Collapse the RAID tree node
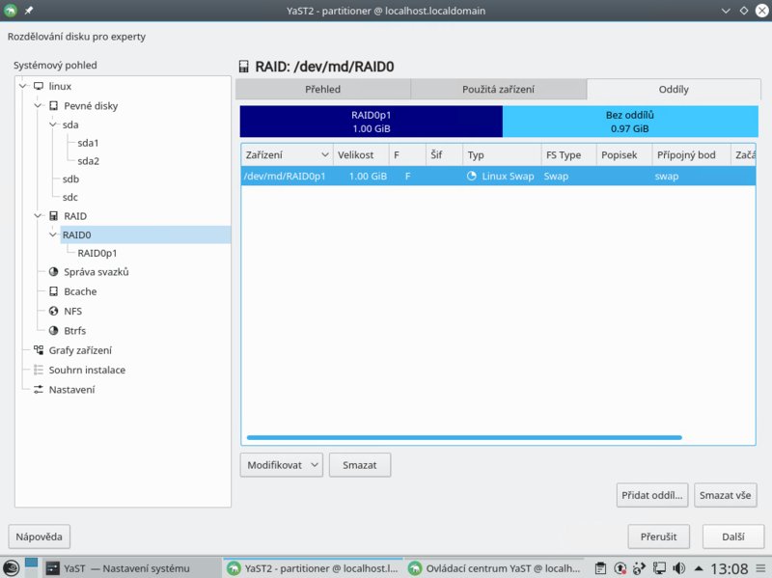772x578 pixels. [x=38, y=215]
